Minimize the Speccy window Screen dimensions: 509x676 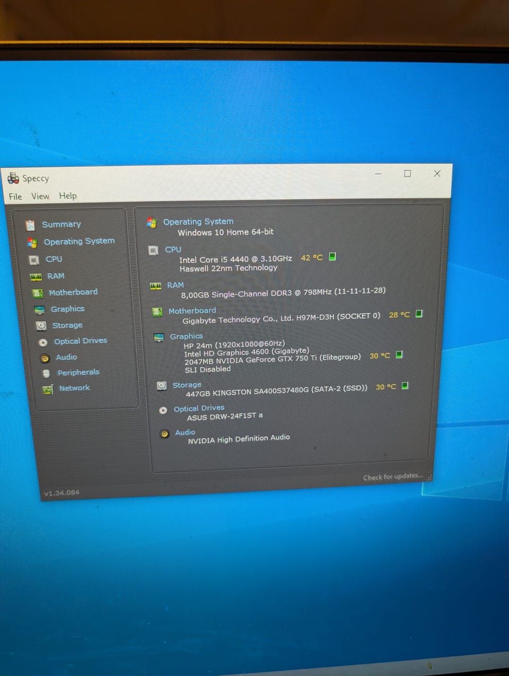pos(378,174)
